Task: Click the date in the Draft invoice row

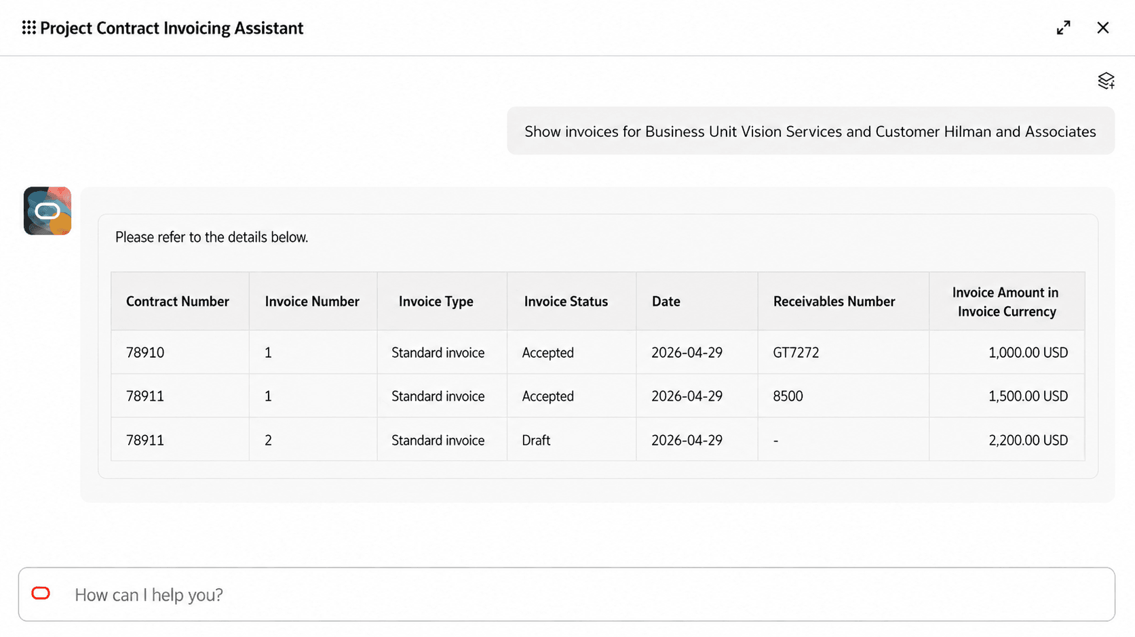Action: 687,440
